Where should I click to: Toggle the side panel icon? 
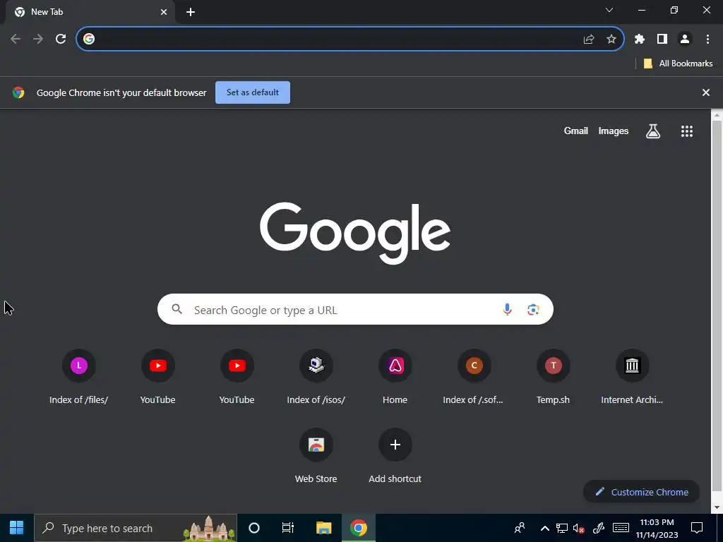[x=662, y=40]
